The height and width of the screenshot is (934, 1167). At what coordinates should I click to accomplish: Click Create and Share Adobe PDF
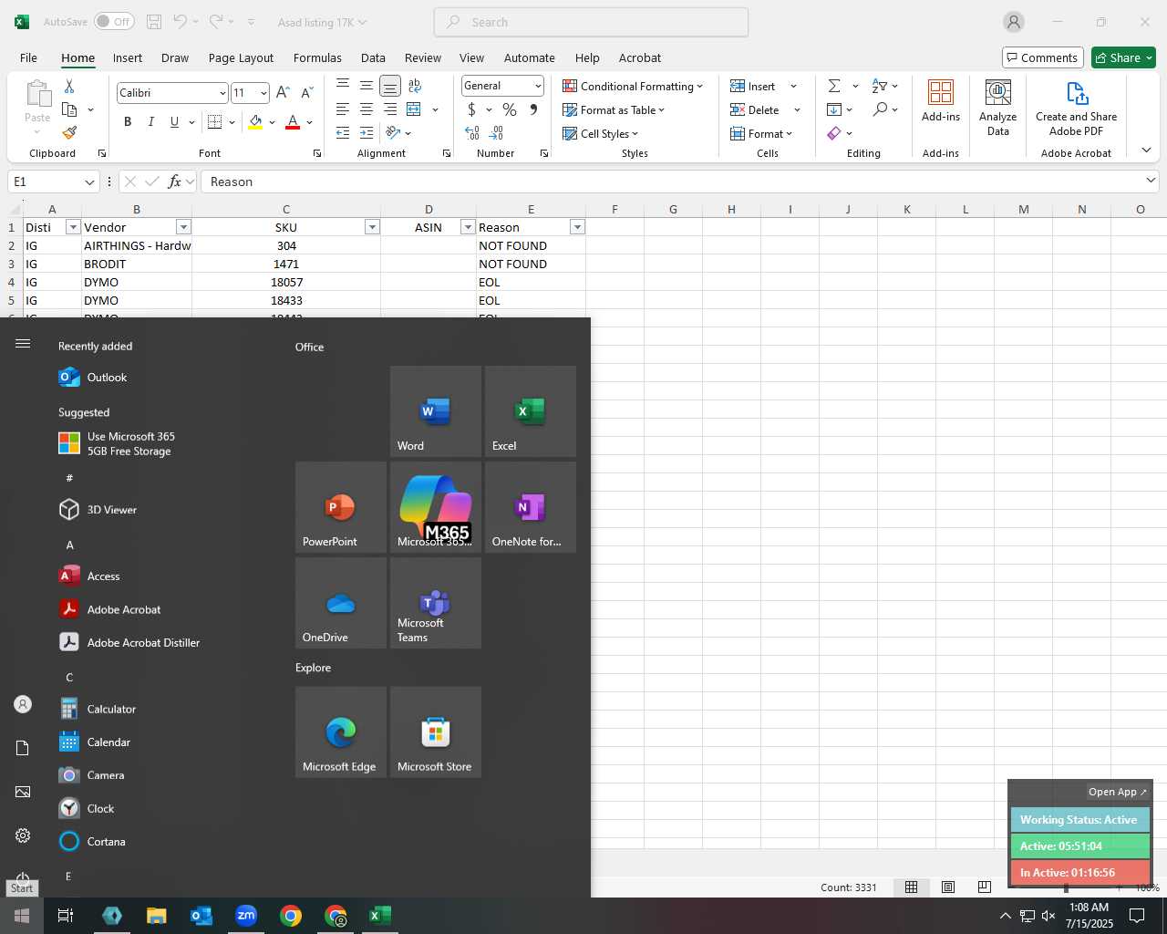click(1076, 108)
